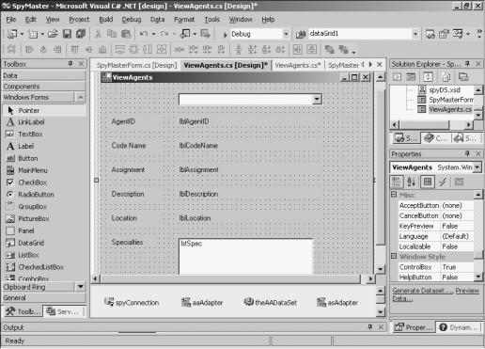485x349 pixels.
Task: Collapse the Window Style property category
Action: coord(394,256)
